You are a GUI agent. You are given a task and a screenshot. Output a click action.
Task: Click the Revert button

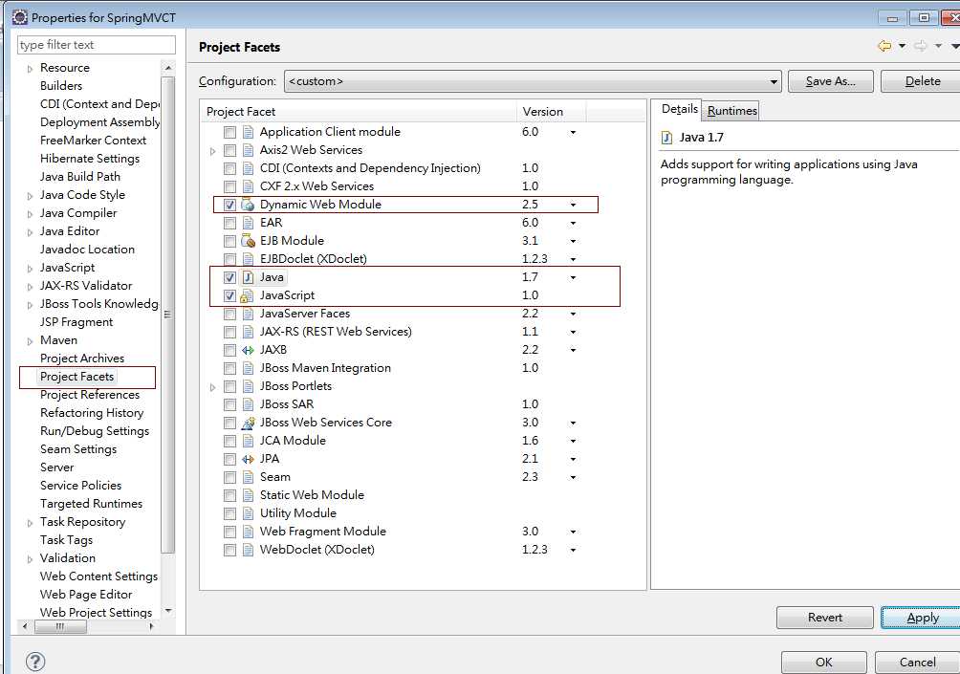[824, 617]
